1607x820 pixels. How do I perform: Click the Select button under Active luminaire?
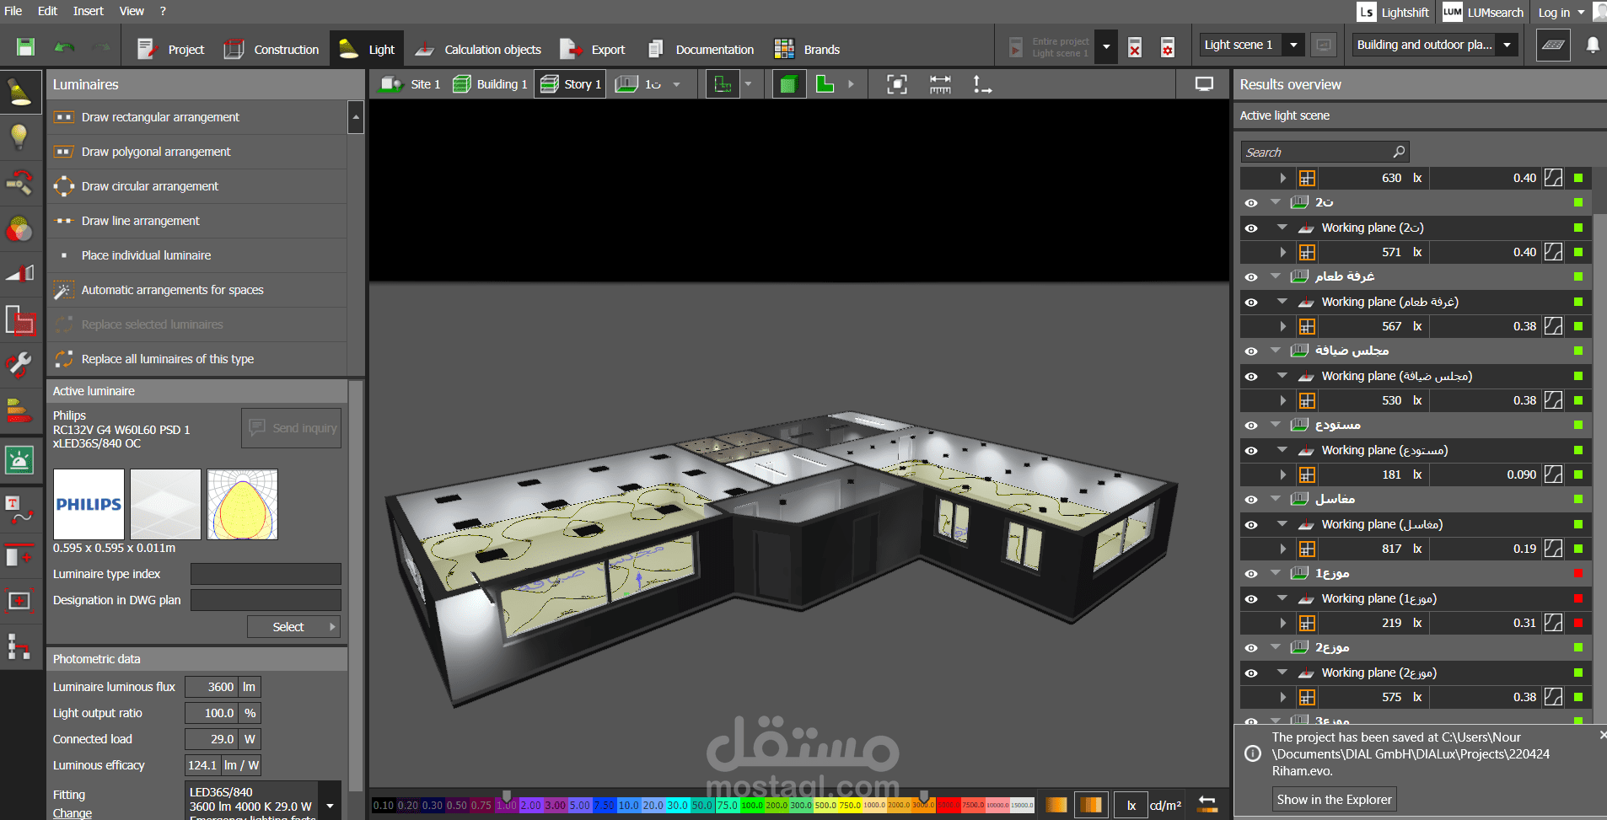(293, 627)
